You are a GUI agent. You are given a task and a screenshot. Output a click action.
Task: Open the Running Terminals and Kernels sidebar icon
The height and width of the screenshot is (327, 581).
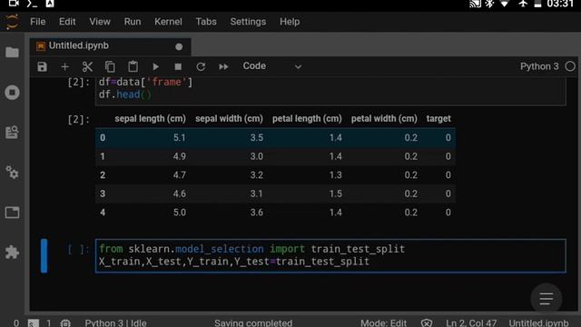[12, 93]
